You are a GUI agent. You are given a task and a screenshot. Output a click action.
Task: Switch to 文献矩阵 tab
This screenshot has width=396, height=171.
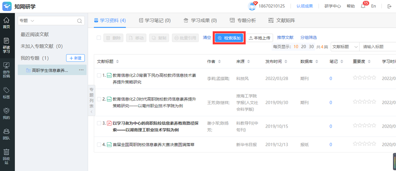282,20
